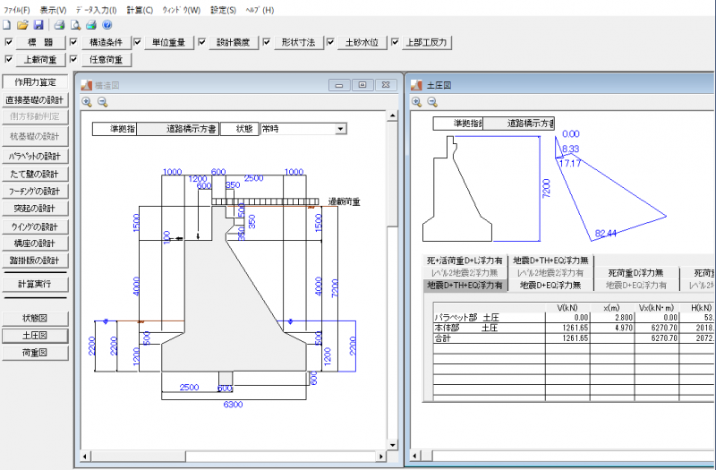
Task: Click 直接基礎の設計 button
Action: tap(35, 99)
